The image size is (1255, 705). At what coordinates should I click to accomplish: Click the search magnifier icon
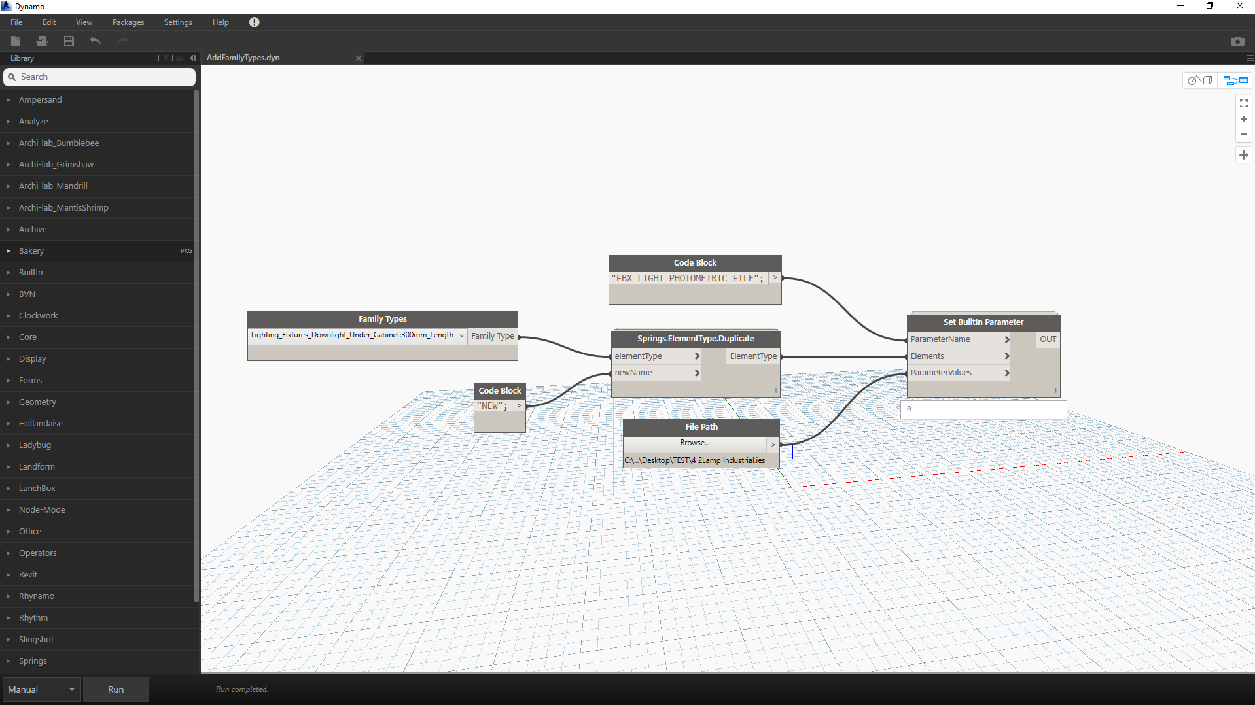pos(12,77)
